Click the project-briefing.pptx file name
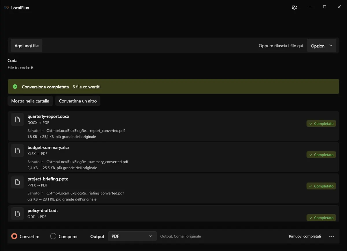The height and width of the screenshot is (251, 347). tap(48, 179)
